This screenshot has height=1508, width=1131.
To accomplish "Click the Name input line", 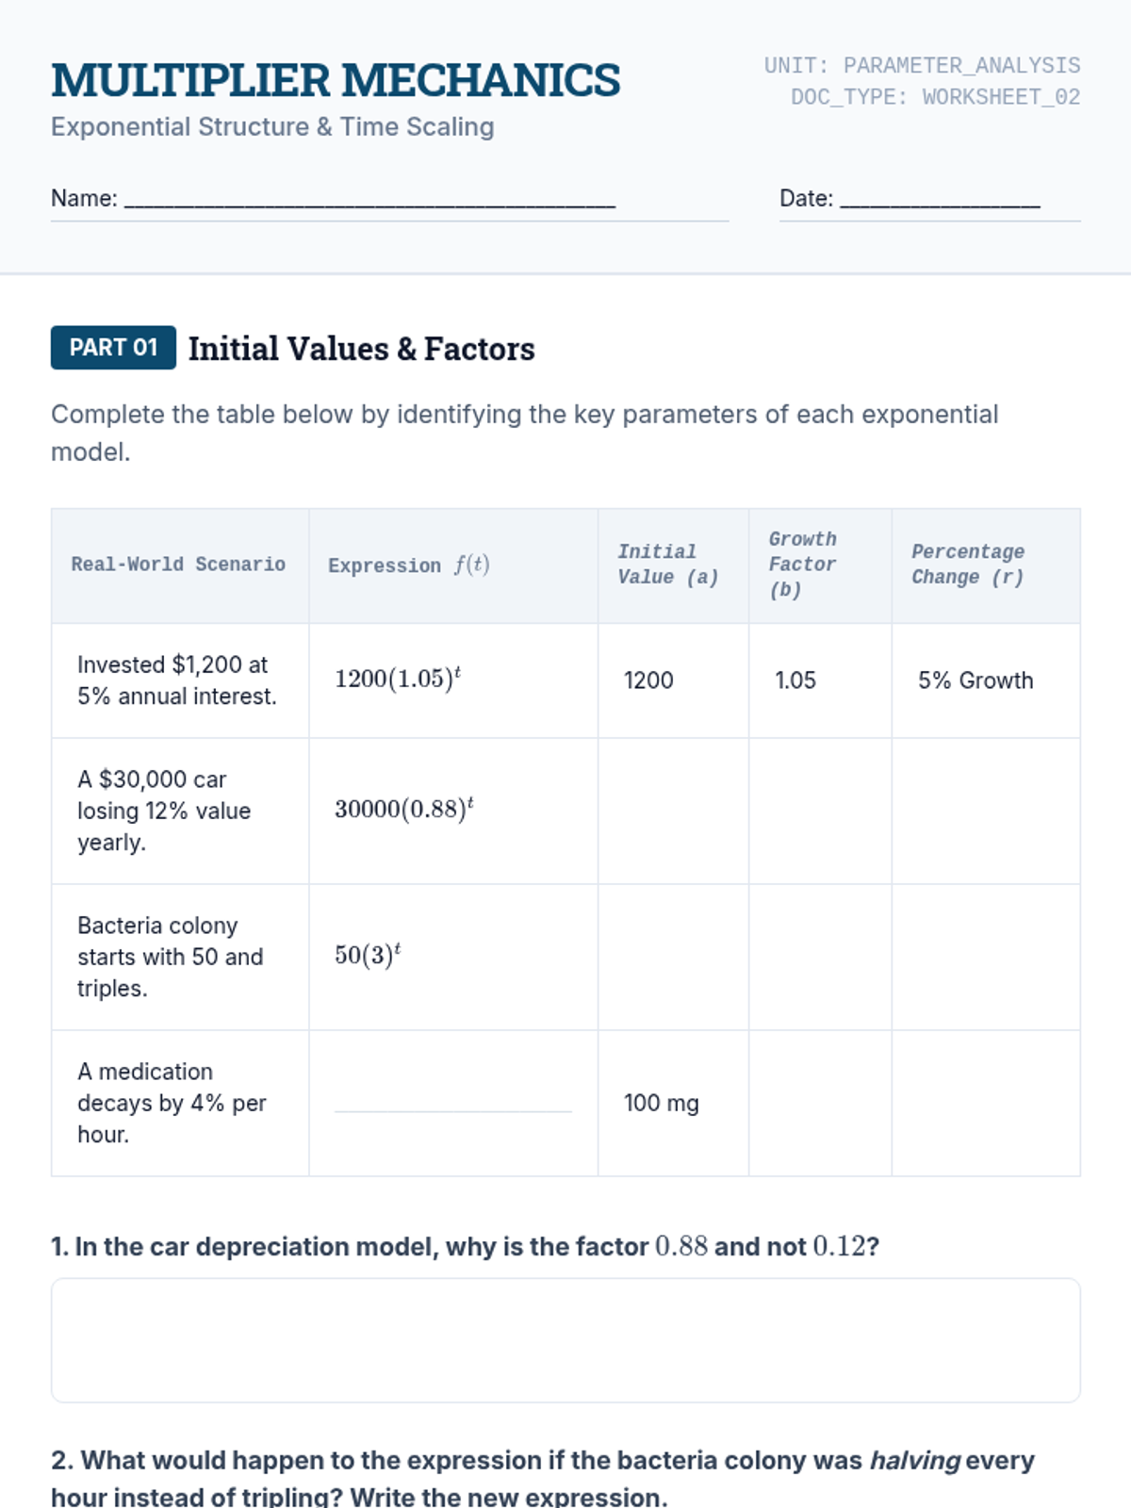I will [x=369, y=199].
